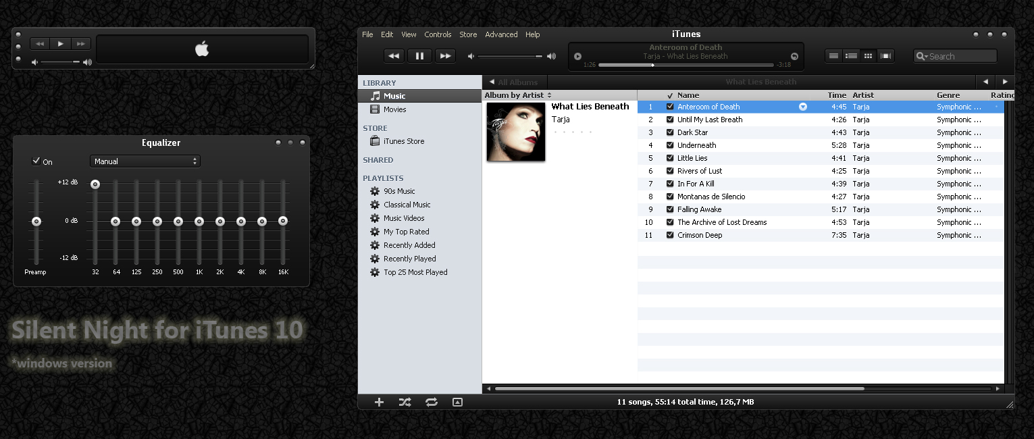Go back to All Albums

coord(514,82)
